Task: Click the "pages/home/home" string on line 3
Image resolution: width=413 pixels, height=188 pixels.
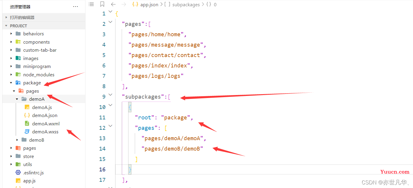Action: pos(156,34)
